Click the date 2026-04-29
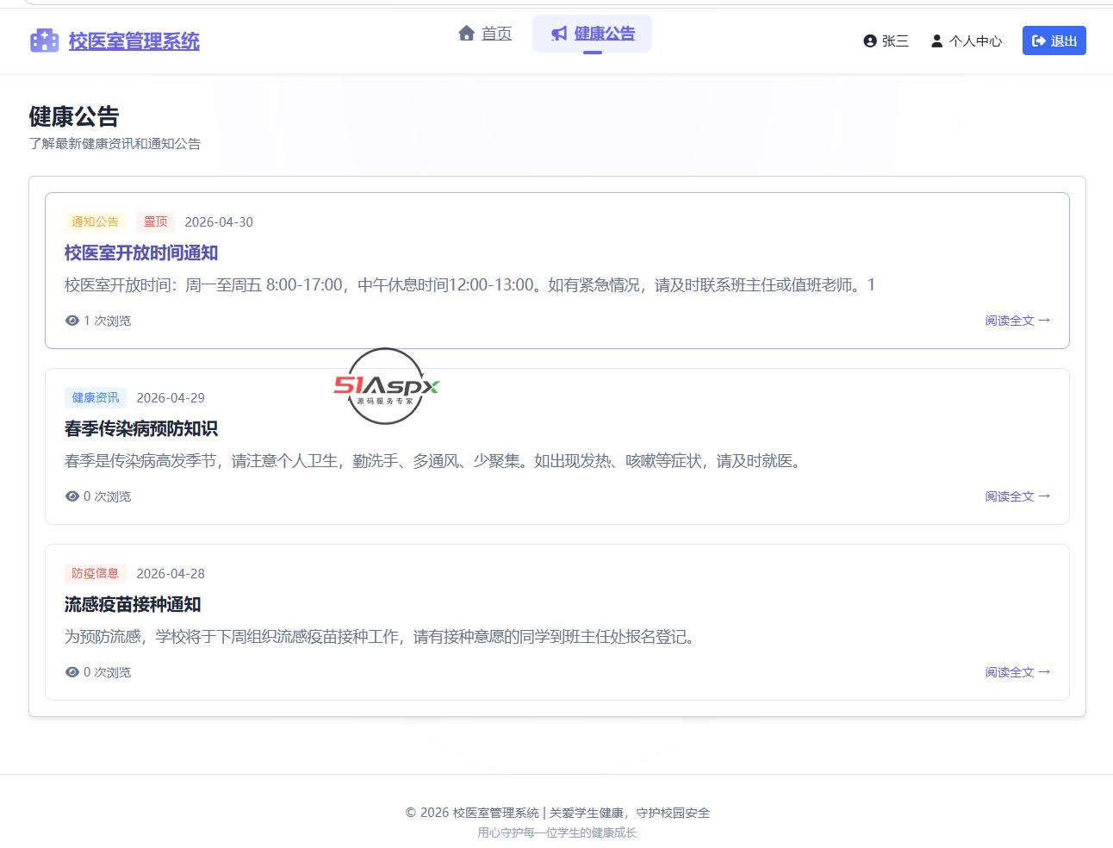The image size is (1113, 848). [x=171, y=397]
